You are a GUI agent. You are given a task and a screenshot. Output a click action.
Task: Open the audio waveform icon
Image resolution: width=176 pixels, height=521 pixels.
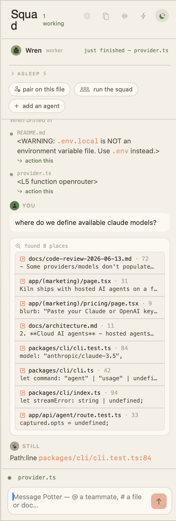click(x=125, y=16)
